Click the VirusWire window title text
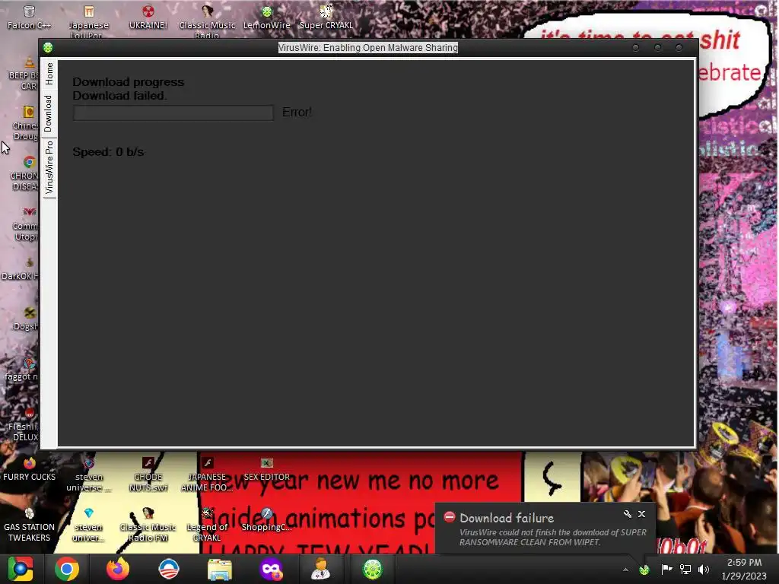Viewport: 779px width, 584px height. click(x=367, y=48)
